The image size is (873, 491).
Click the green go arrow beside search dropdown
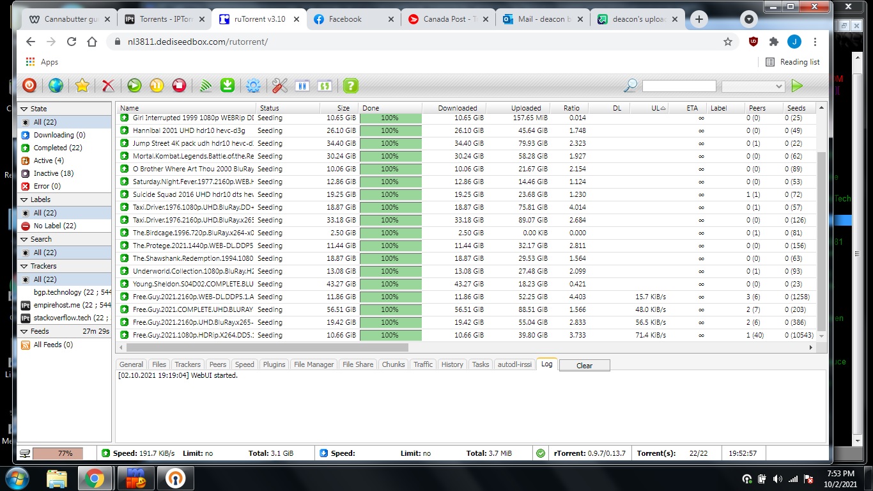coord(797,86)
